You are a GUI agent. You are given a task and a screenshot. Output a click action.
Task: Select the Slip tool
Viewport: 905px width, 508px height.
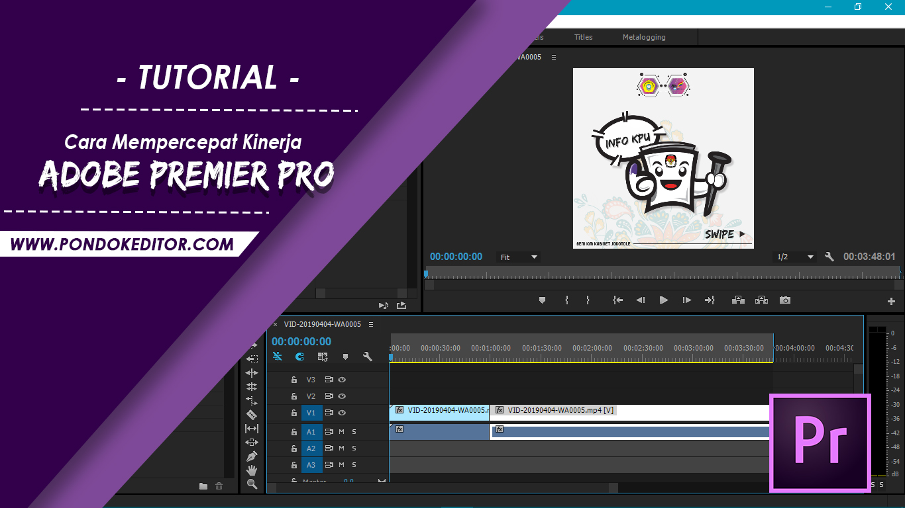(x=252, y=429)
